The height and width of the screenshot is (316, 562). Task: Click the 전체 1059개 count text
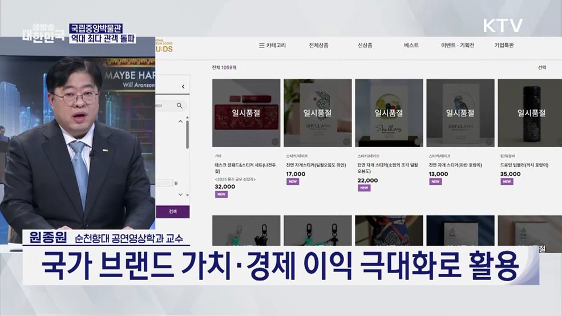point(224,67)
